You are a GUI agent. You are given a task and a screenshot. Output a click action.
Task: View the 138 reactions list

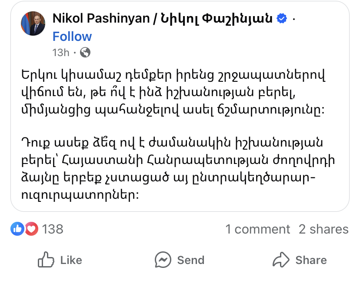pyautogui.click(x=53, y=229)
